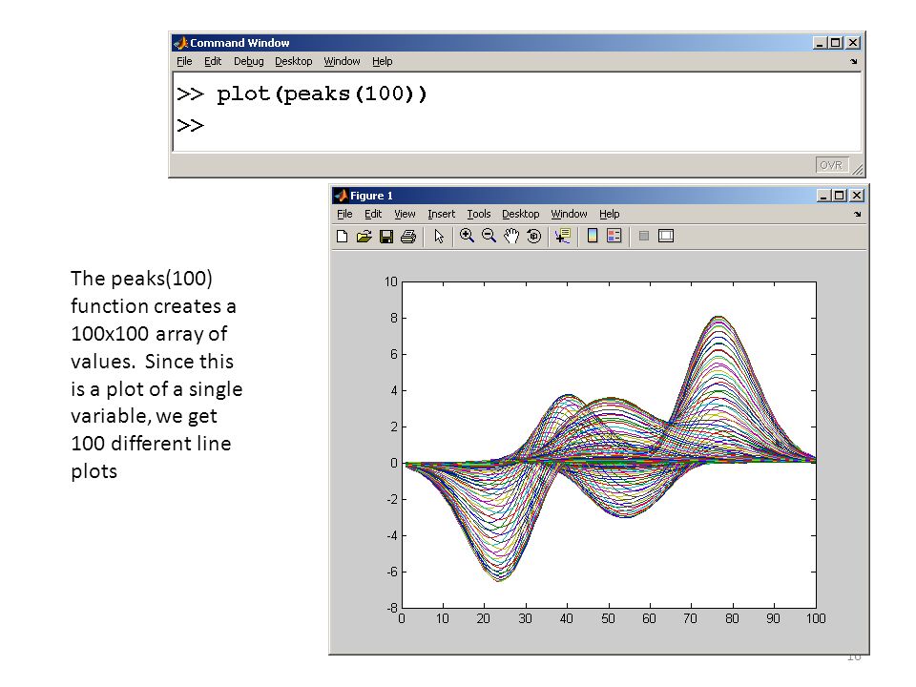Open the Desktop menu in Figure 1

pos(521,214)
